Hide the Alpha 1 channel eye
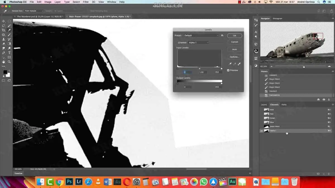 (262, 131)
